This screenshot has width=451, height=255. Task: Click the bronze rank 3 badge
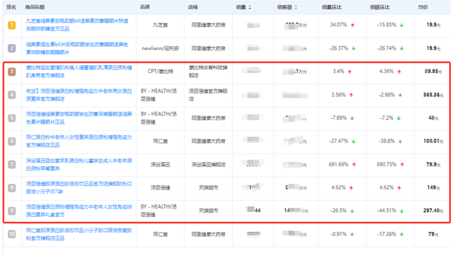point(12,71)
